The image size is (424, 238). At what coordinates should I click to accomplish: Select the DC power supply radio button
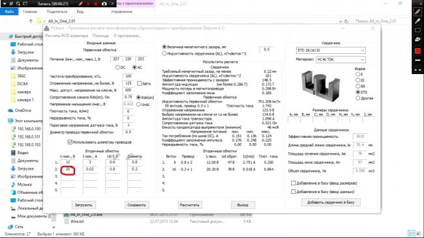pos(117,68)
